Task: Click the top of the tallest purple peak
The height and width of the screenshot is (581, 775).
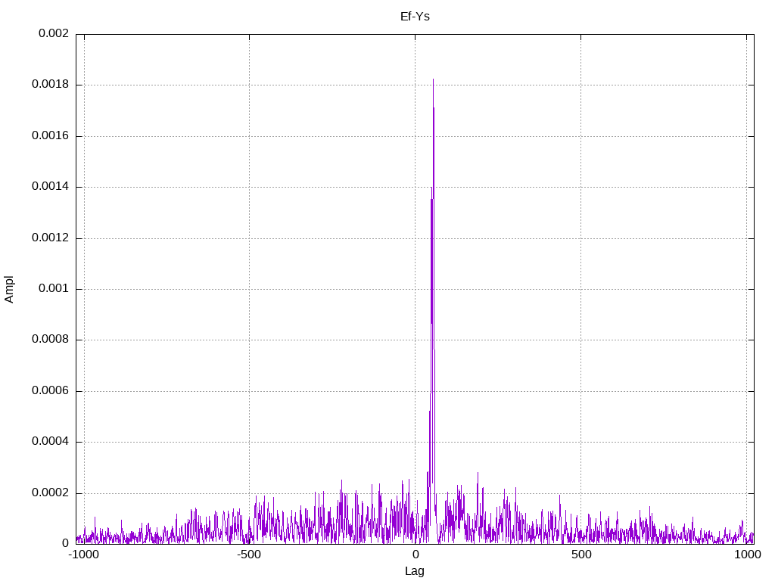Action: click(433, 79)
